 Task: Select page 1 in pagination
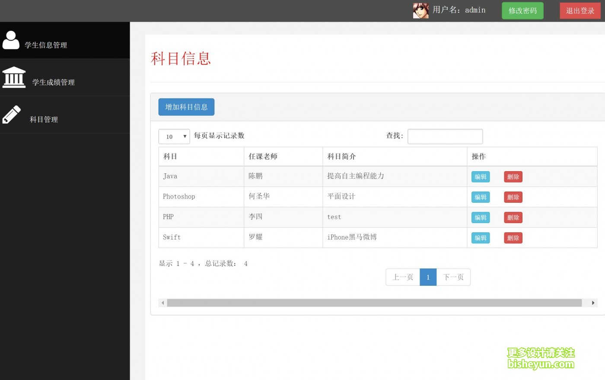tap(428, 277)
